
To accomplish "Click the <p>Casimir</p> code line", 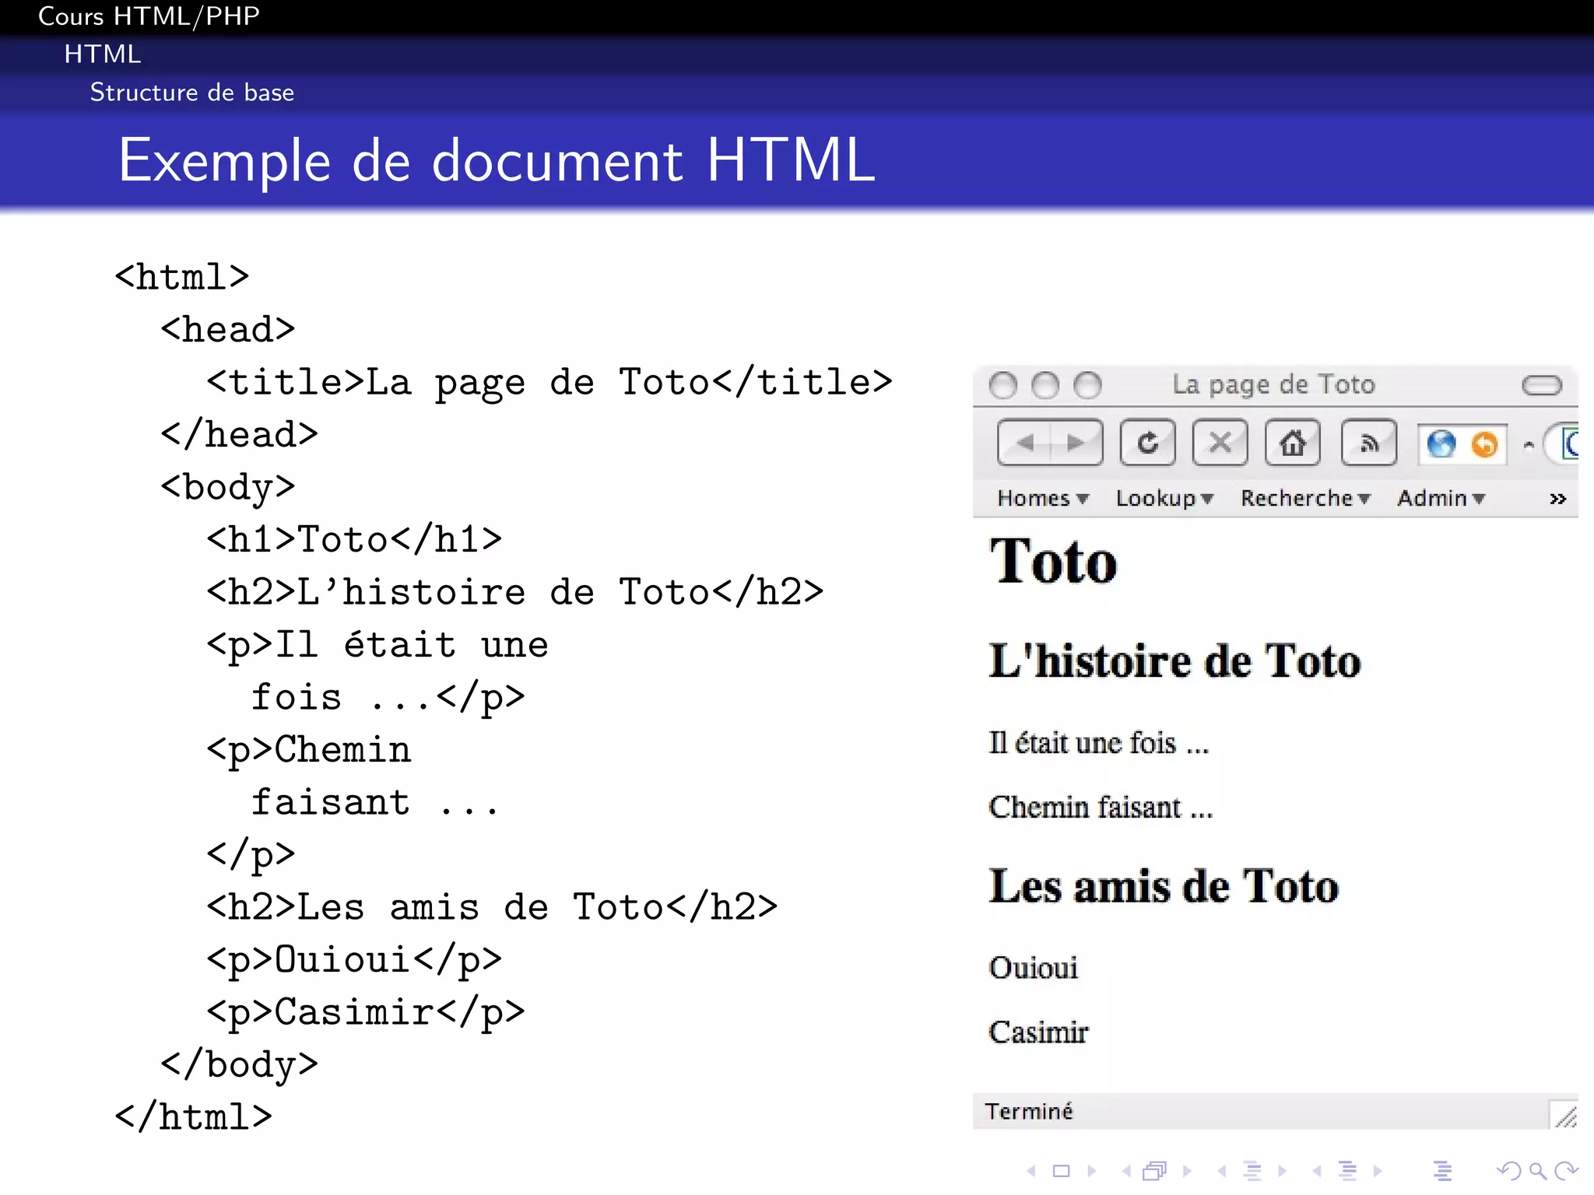I will (366, 1012).
